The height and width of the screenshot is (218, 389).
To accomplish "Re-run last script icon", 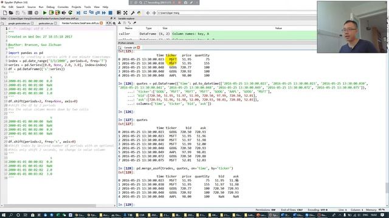I will coord(71,13).
